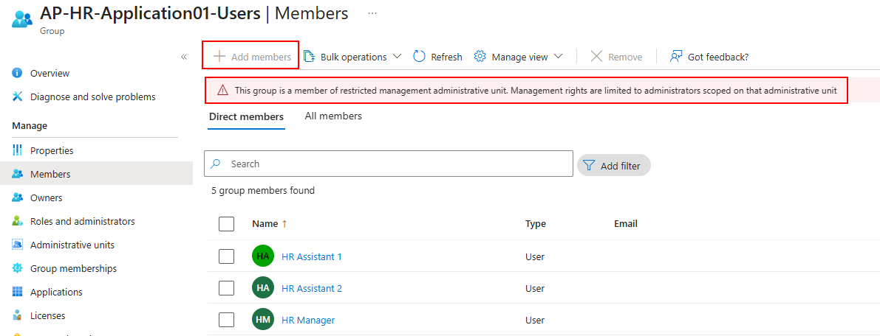The width and height of the screenshot is (880, 336).
Task: Click the Members people icon in sidebar
Action: [x=18, y=174]
